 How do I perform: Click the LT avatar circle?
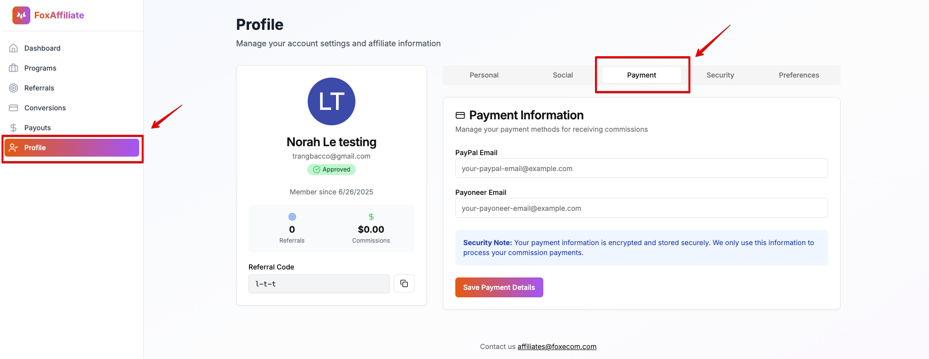click(x=332, y=101)
